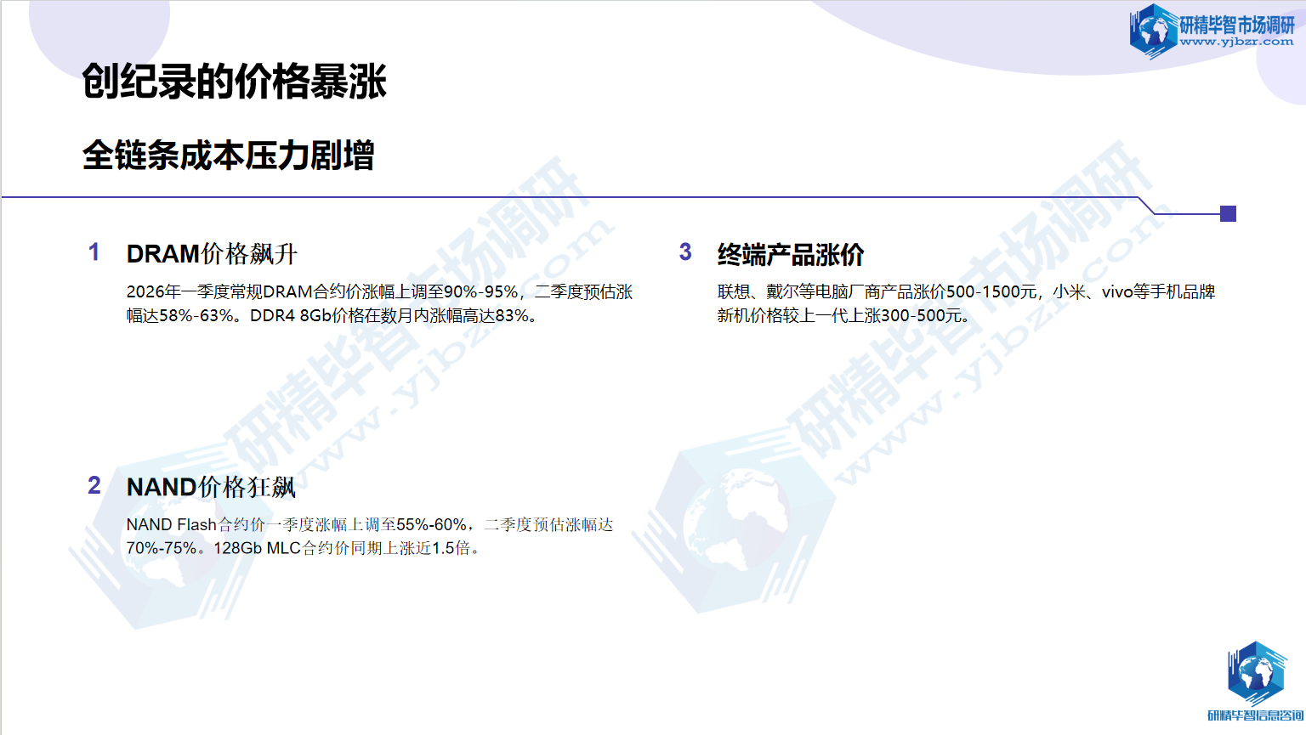This screenshot has width=1306, height=735.
Task: Click the small purple square on the divider line
Action: coord(1228,214)
